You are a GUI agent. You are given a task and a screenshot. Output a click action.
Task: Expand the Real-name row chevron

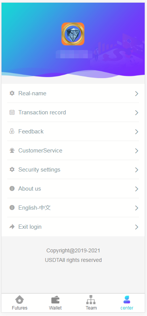[137, 93]
